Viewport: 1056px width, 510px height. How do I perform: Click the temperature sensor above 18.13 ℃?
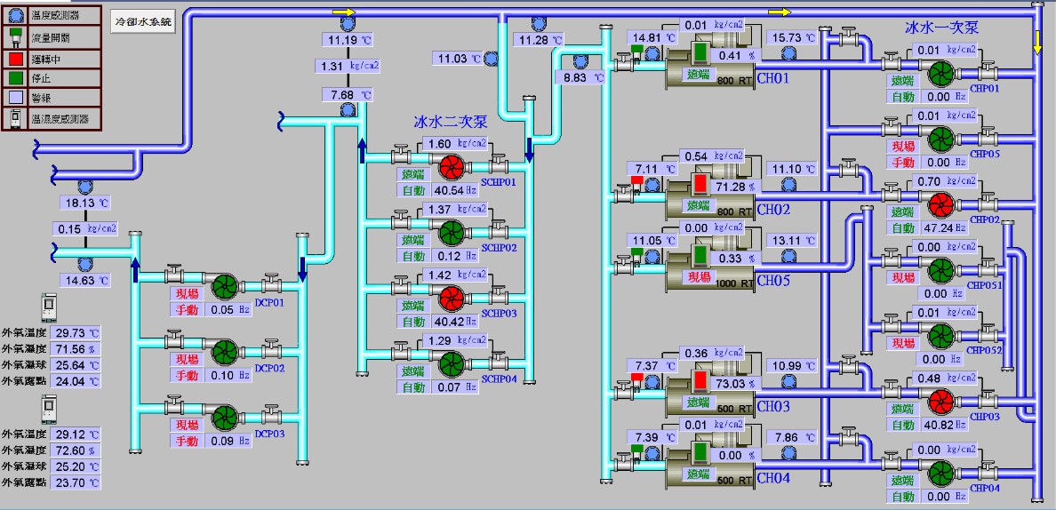click(84, 187)
